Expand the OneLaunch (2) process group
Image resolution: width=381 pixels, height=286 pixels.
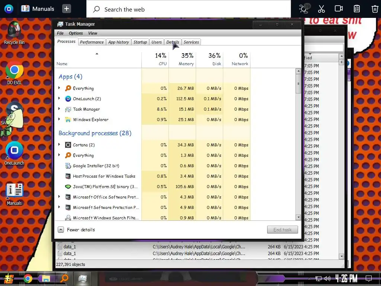pyautogui.click(x=59, y=98)
